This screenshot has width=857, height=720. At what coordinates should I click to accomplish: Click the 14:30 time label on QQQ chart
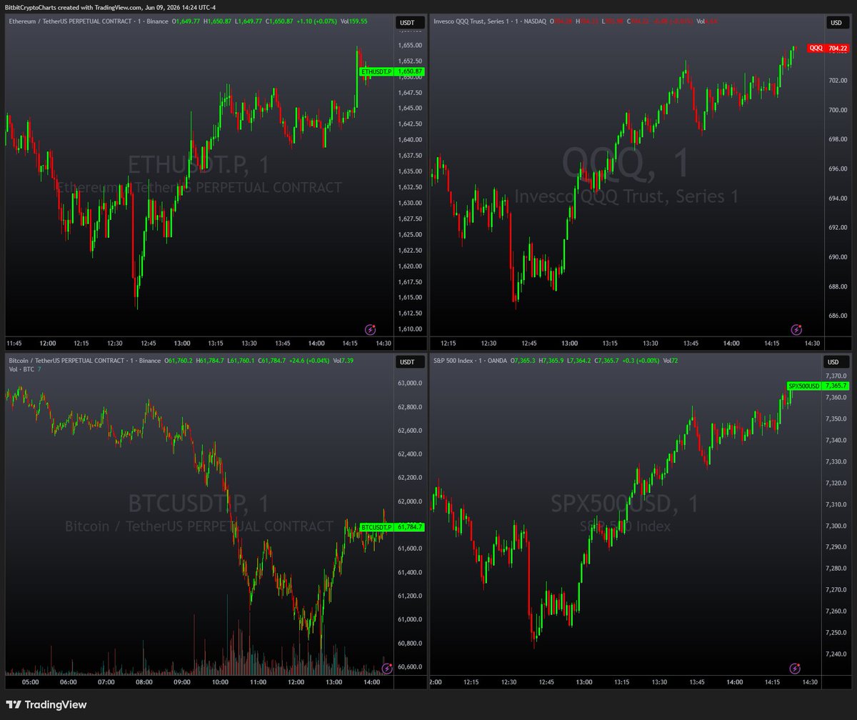(x=812, y=344)
